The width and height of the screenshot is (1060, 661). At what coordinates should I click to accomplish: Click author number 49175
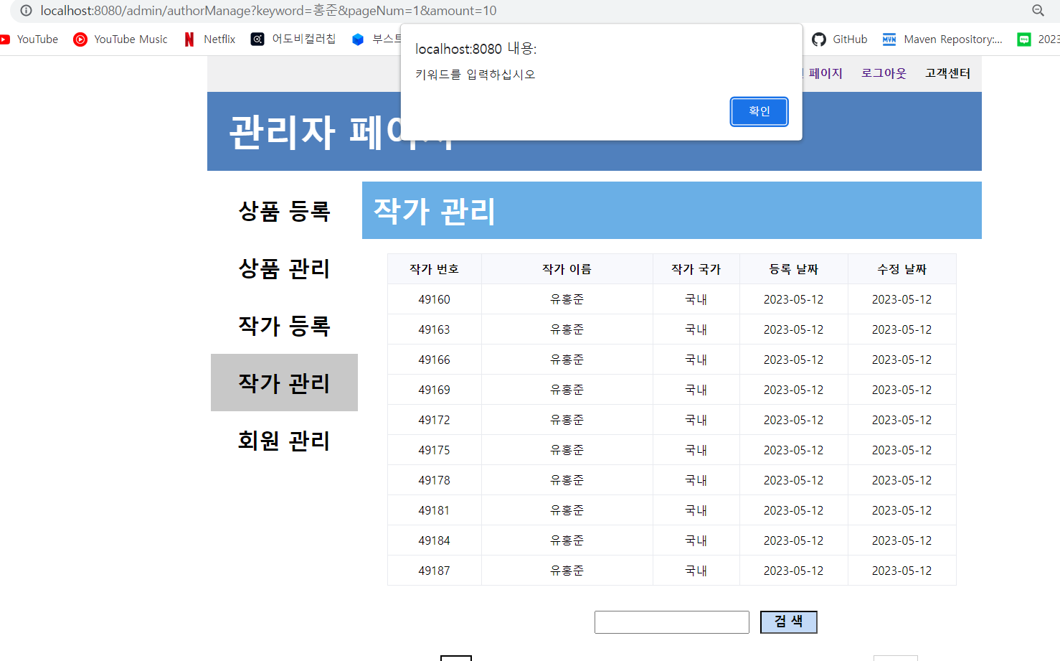435,450
